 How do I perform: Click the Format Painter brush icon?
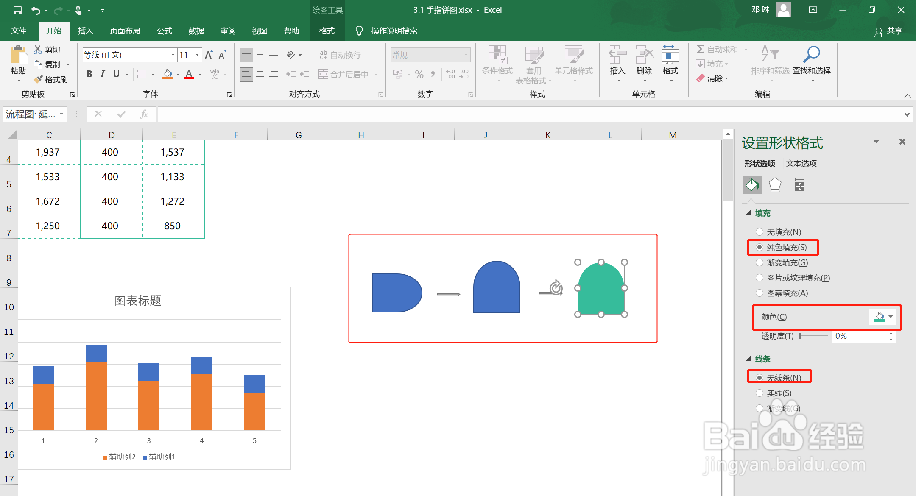[39, 79]
